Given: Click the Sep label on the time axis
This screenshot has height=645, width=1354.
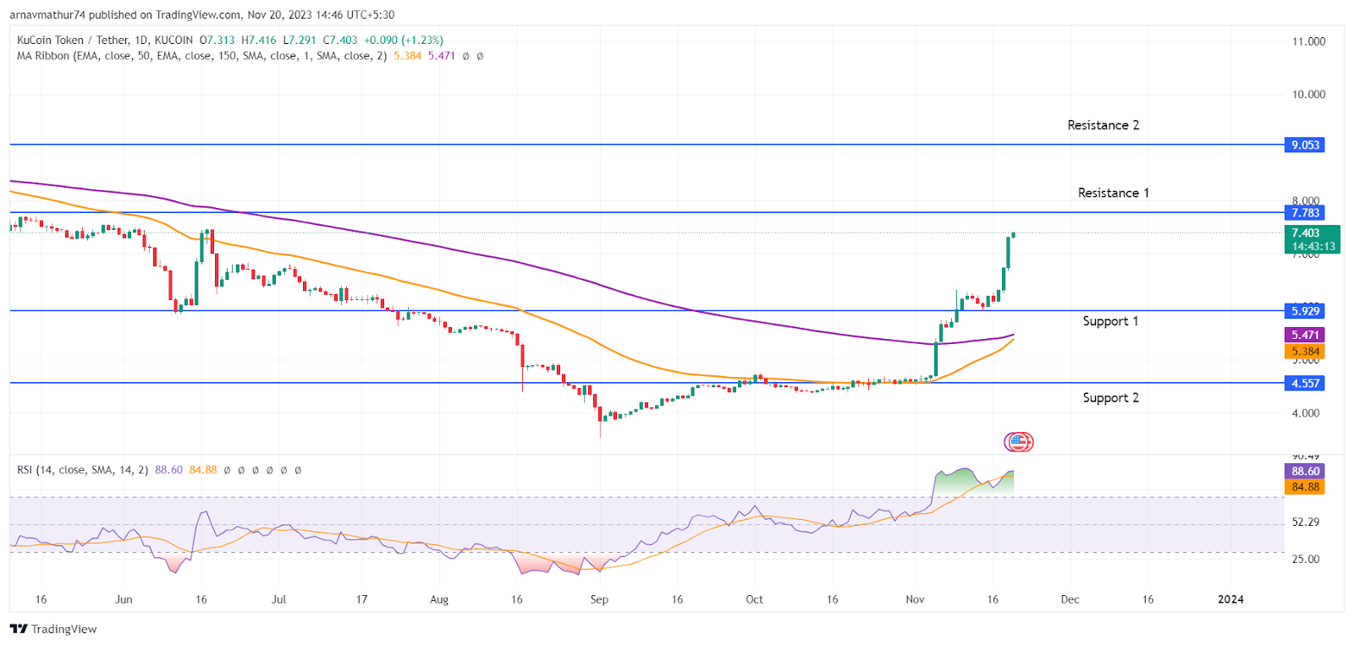Looking at the screenshot, I should click(599, 599).
